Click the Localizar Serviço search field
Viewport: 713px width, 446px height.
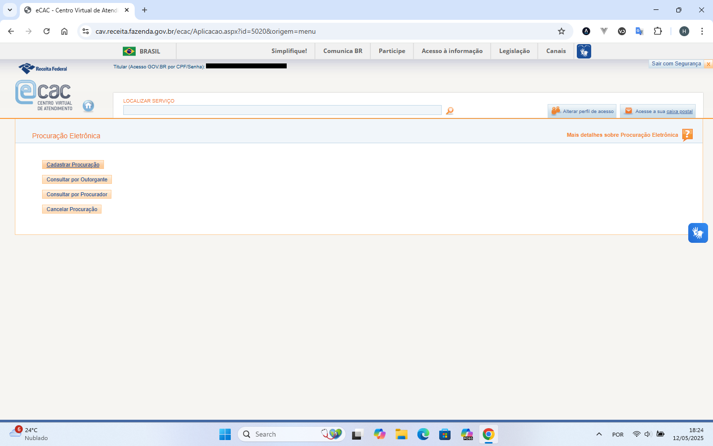pyautogui.click(x=282, y=110)
